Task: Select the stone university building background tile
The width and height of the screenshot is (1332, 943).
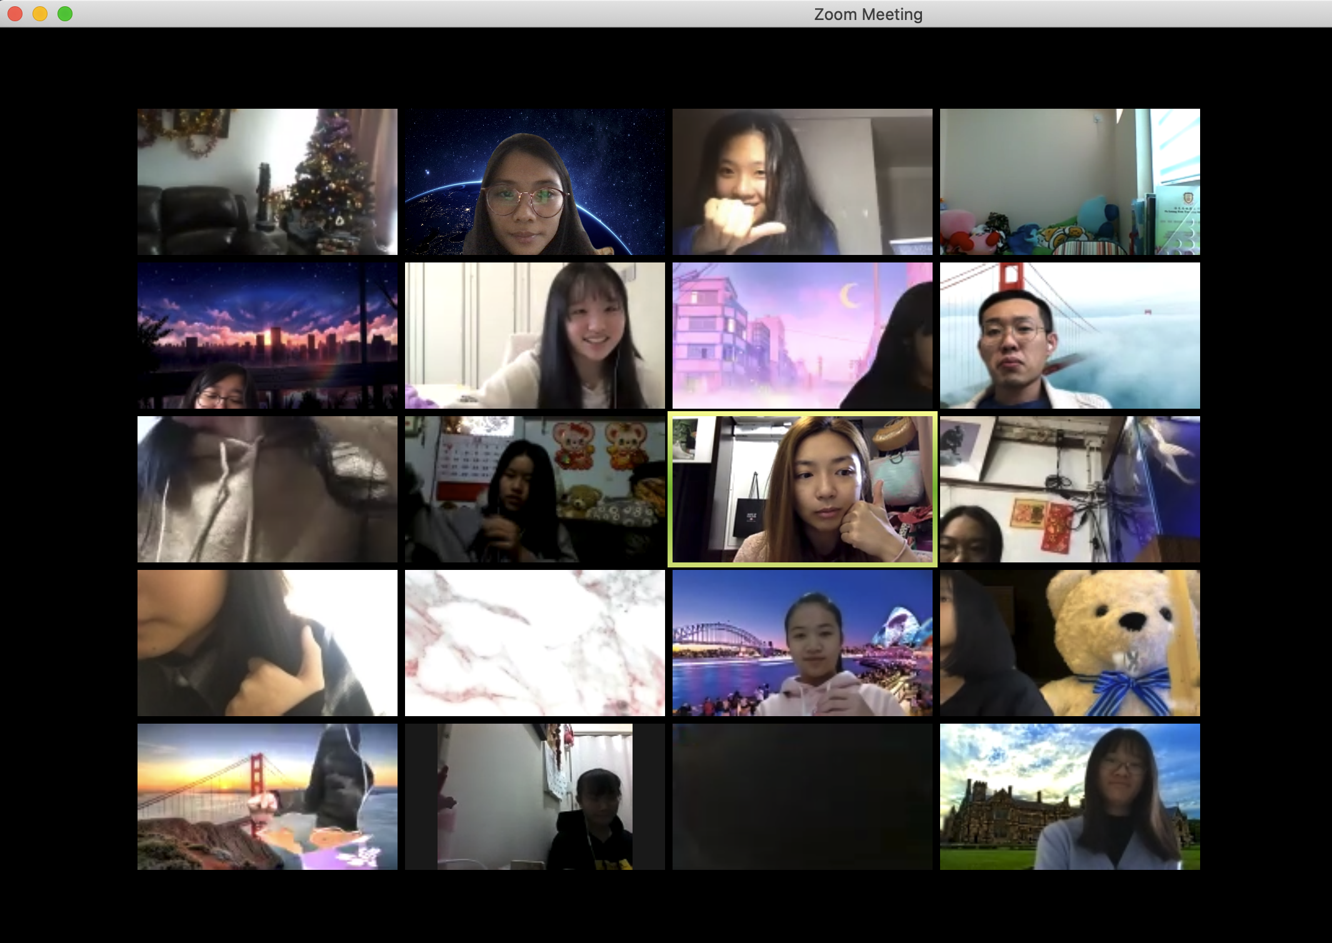Action: tap(1069, 797)
